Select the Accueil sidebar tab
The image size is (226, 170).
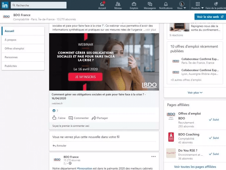(23, 31)
